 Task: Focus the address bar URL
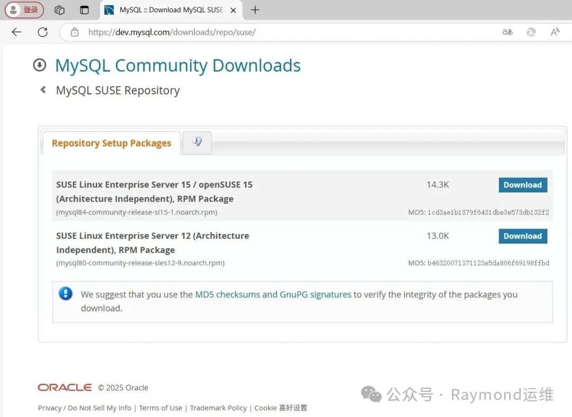point(172,32)
